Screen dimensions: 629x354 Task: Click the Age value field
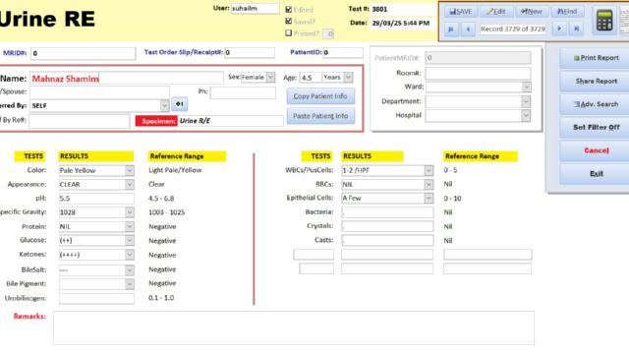click(311, 78)
